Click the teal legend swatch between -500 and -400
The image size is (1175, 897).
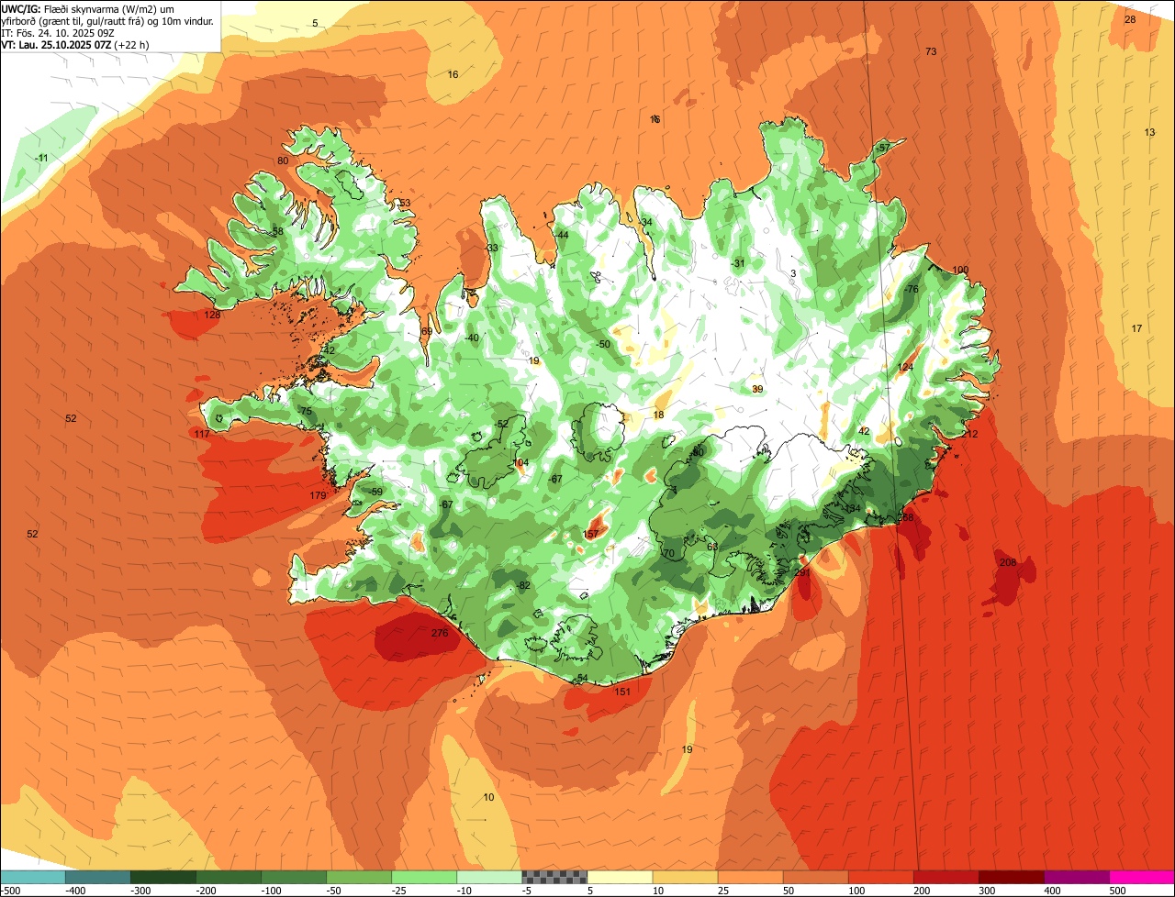coord(33,878)
